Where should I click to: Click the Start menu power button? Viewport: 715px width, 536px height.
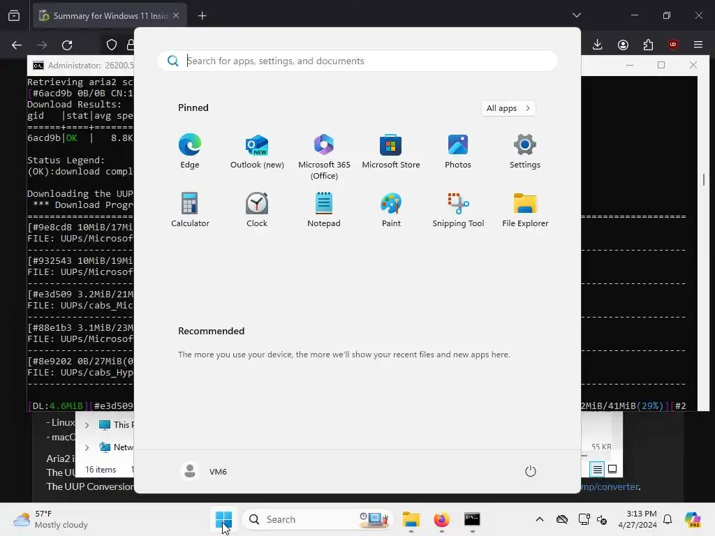[x=531, y=471]
